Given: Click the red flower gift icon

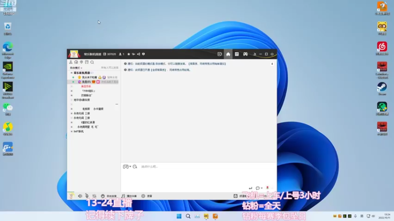Looking at the screenshot, I should point(267,188).
